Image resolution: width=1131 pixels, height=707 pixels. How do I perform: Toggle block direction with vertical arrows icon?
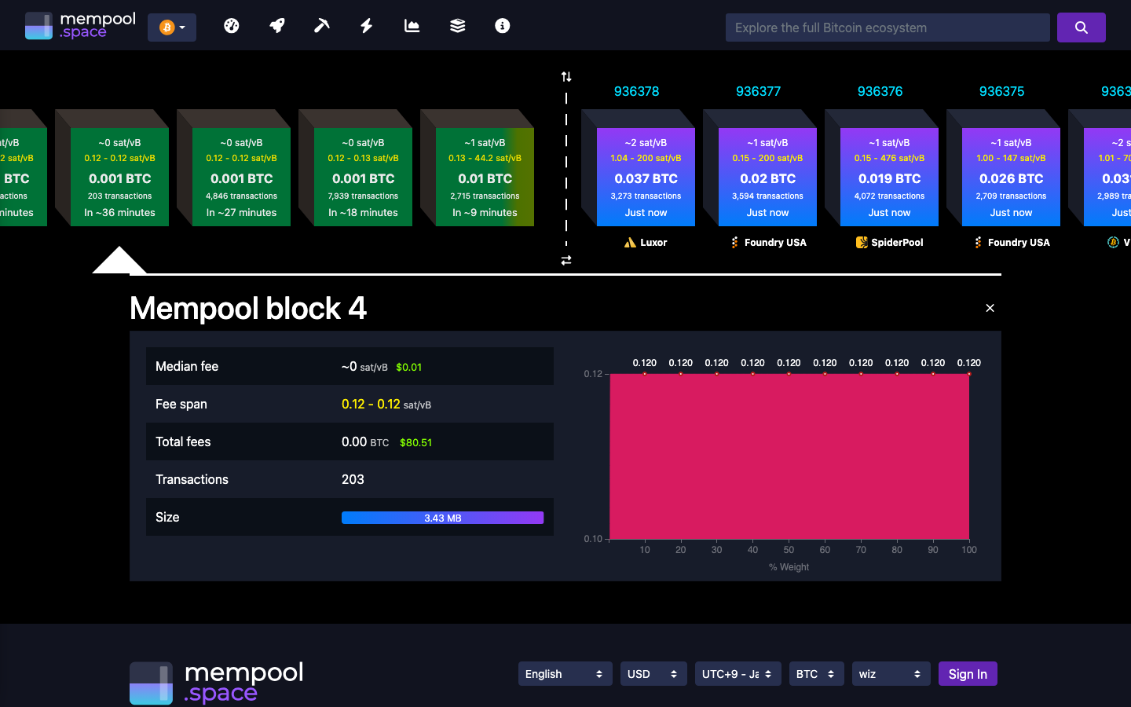pyautogui.click(x=566, y=76)
